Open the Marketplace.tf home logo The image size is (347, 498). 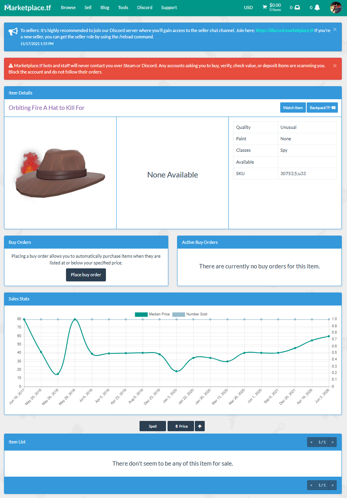(28, 8)
